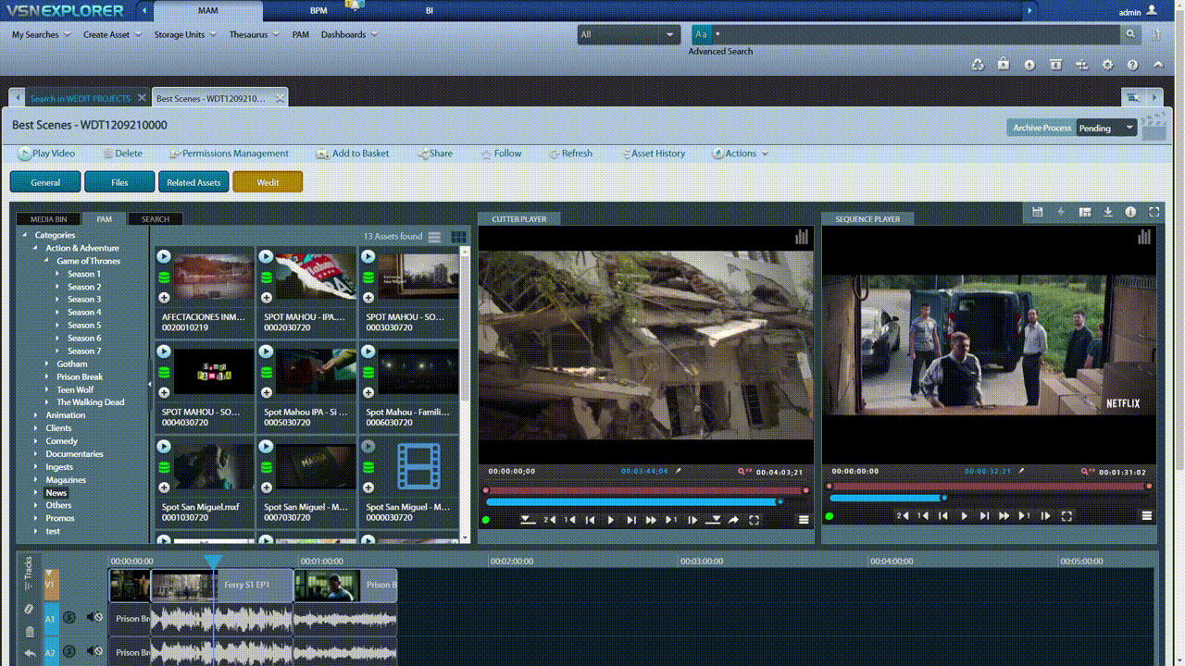Click the timeline link tool icon

click(x=29, y=609)
